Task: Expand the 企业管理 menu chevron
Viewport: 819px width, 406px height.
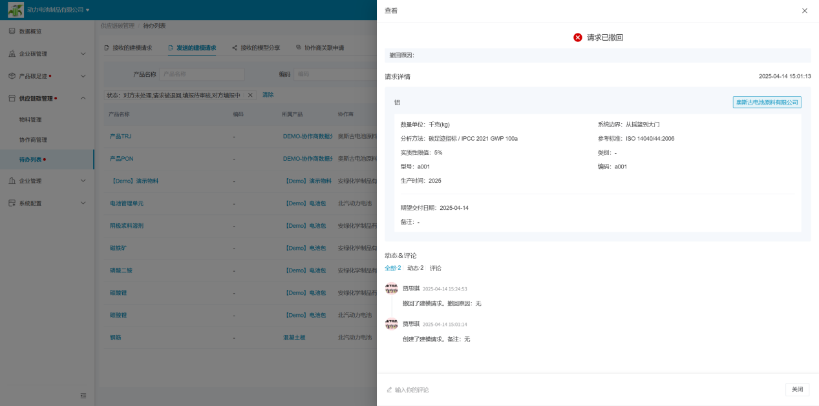Action: (83, 181)
